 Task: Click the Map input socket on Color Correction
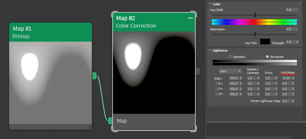(110, 121)
